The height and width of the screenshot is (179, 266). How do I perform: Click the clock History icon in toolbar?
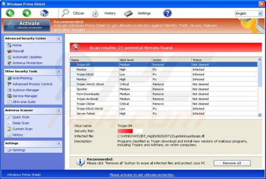[x=95, y=13]
